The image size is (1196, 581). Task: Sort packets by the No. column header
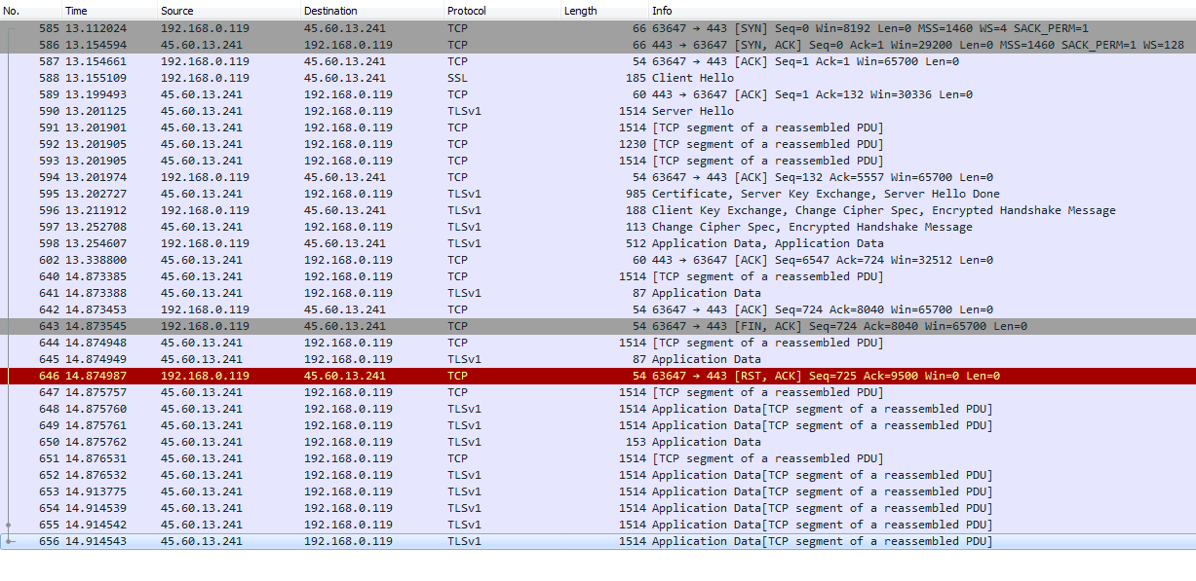point(30,11)
